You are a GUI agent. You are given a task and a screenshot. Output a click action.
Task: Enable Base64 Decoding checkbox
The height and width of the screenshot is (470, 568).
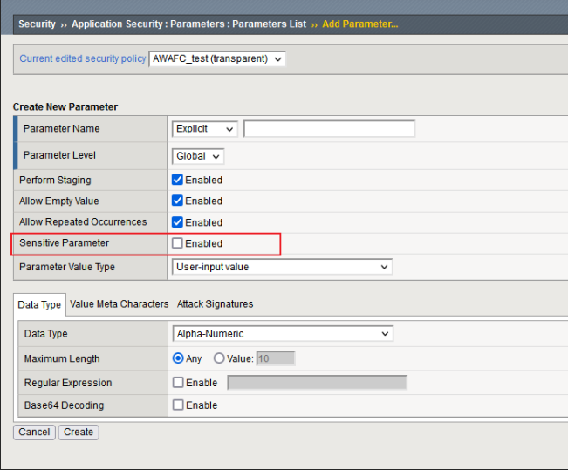[178, 405]
